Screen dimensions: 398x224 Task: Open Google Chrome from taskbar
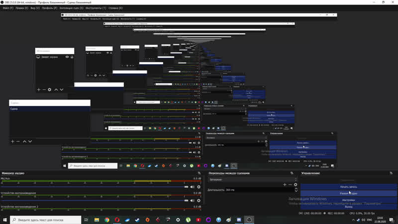(107, 220)
